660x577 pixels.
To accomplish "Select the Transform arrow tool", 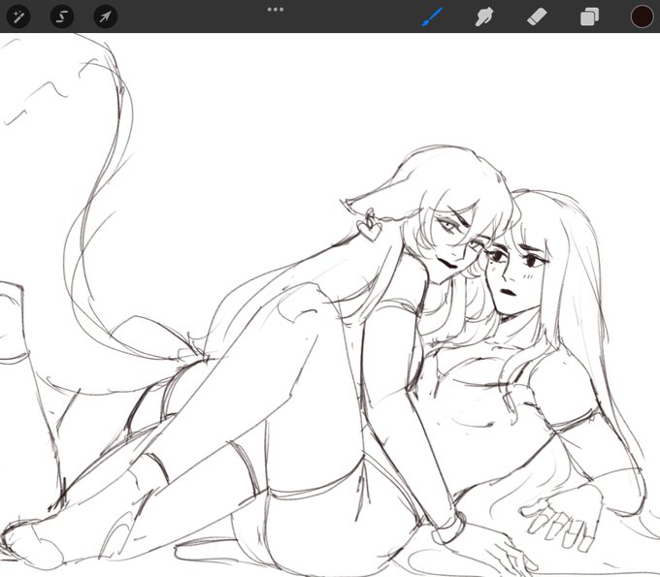I will pyautogui.click(x=105, y=16).
